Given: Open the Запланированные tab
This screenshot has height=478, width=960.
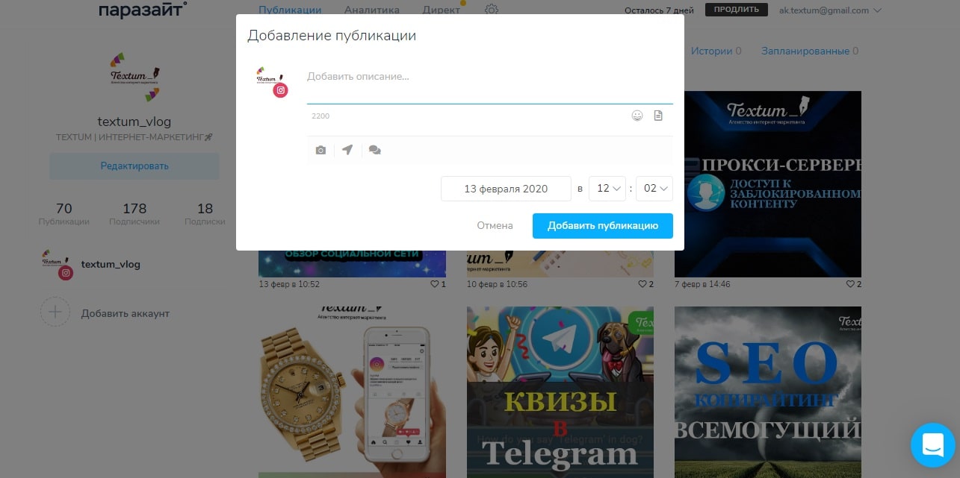Looking at the screenshot, I should coord(810,51).
